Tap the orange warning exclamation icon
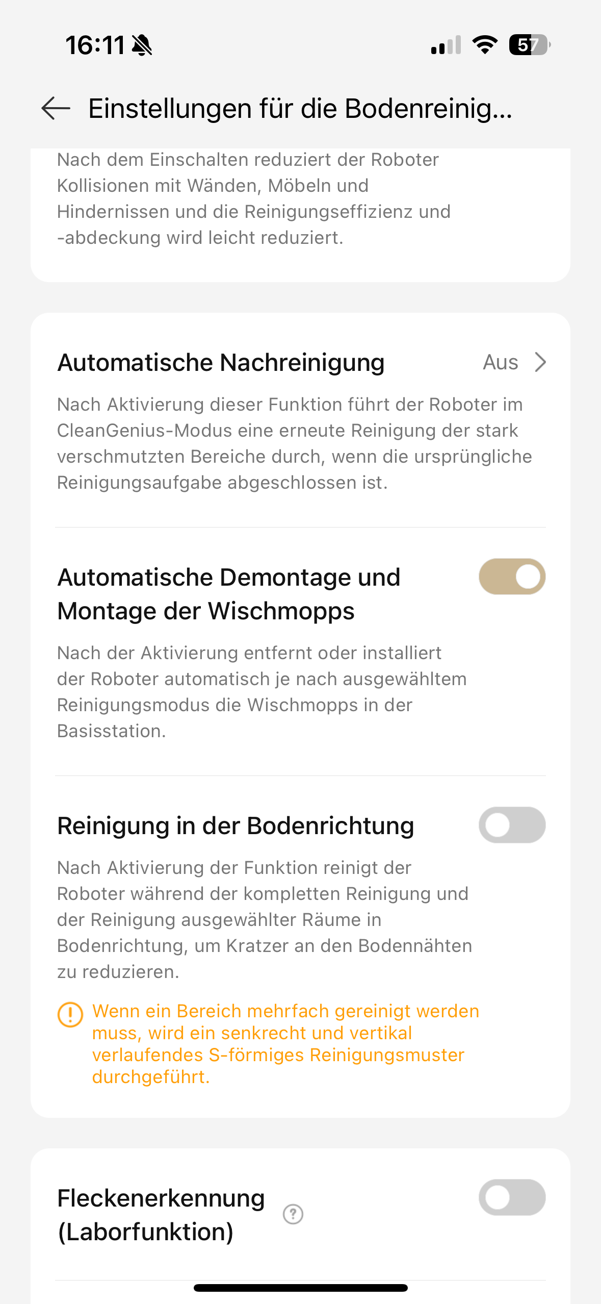Screen dimensions: 601x1304 70,1014
